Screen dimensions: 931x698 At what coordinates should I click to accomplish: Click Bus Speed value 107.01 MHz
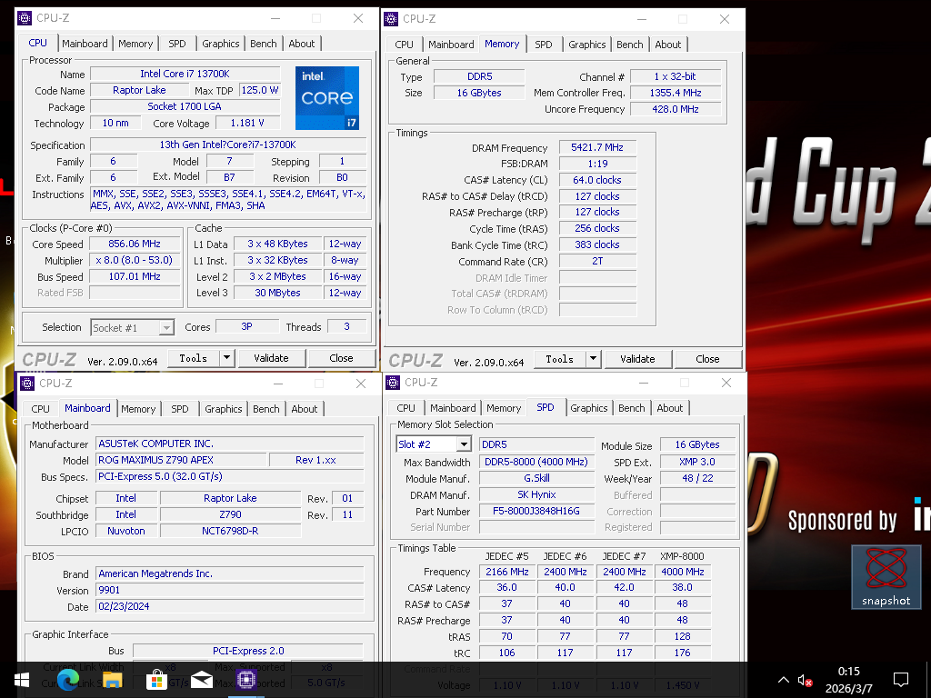[135, 276]
